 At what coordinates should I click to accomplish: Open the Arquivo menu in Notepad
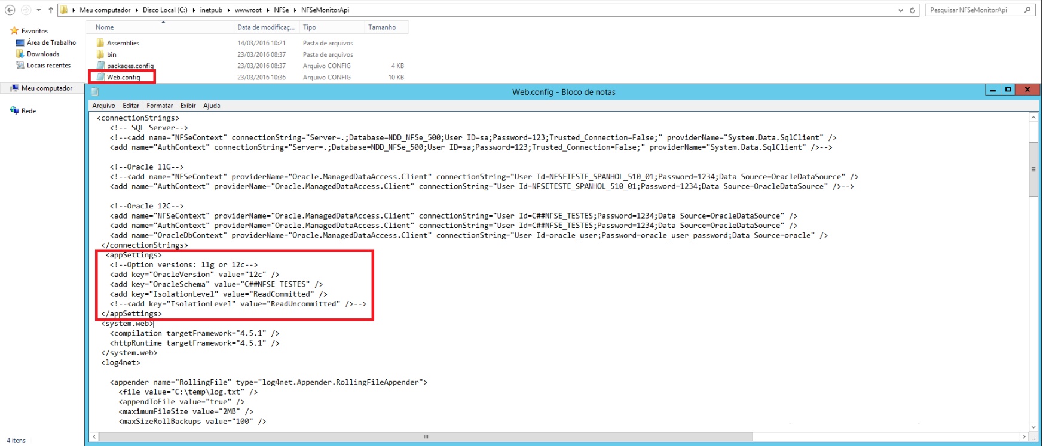(103, 106)
